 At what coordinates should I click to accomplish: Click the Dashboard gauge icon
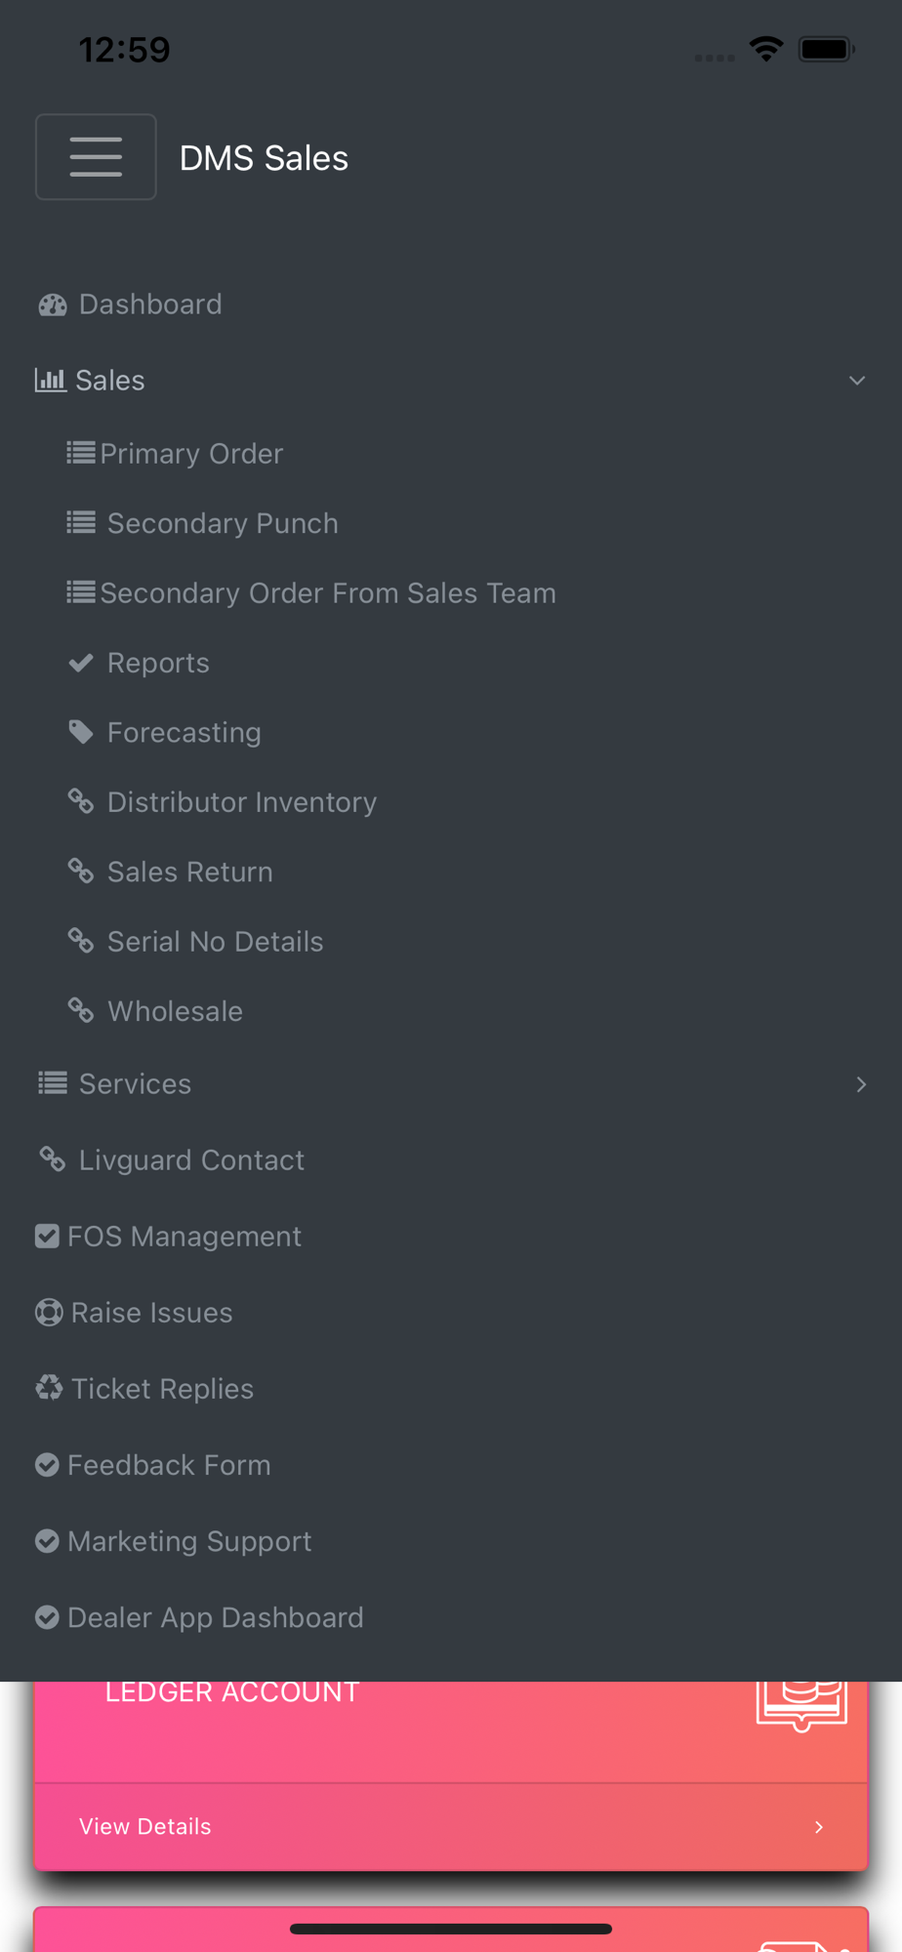(x=53, y=305)
